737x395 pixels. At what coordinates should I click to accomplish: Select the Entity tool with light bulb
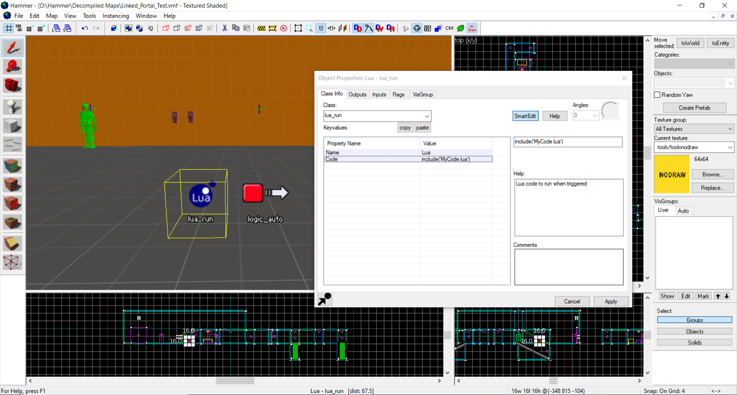13,107
